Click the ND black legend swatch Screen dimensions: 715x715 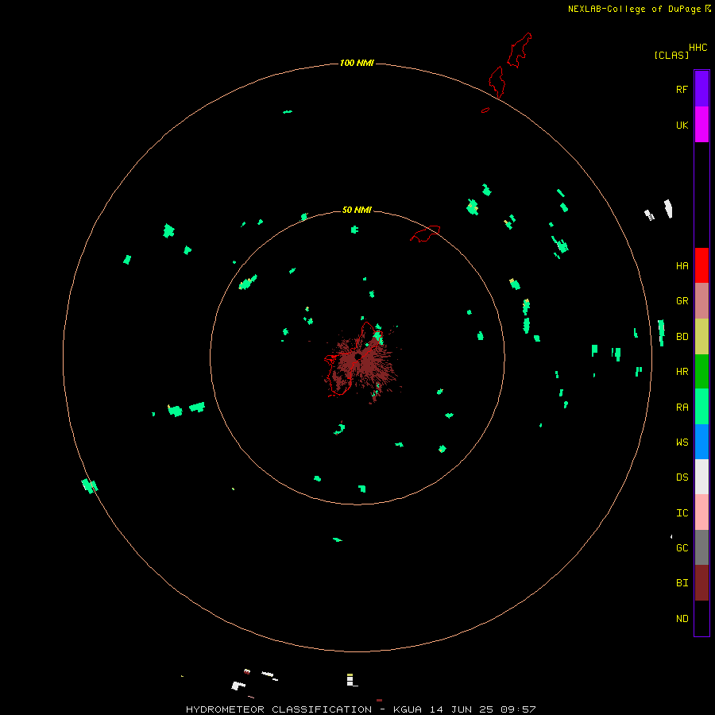(701, 618)
